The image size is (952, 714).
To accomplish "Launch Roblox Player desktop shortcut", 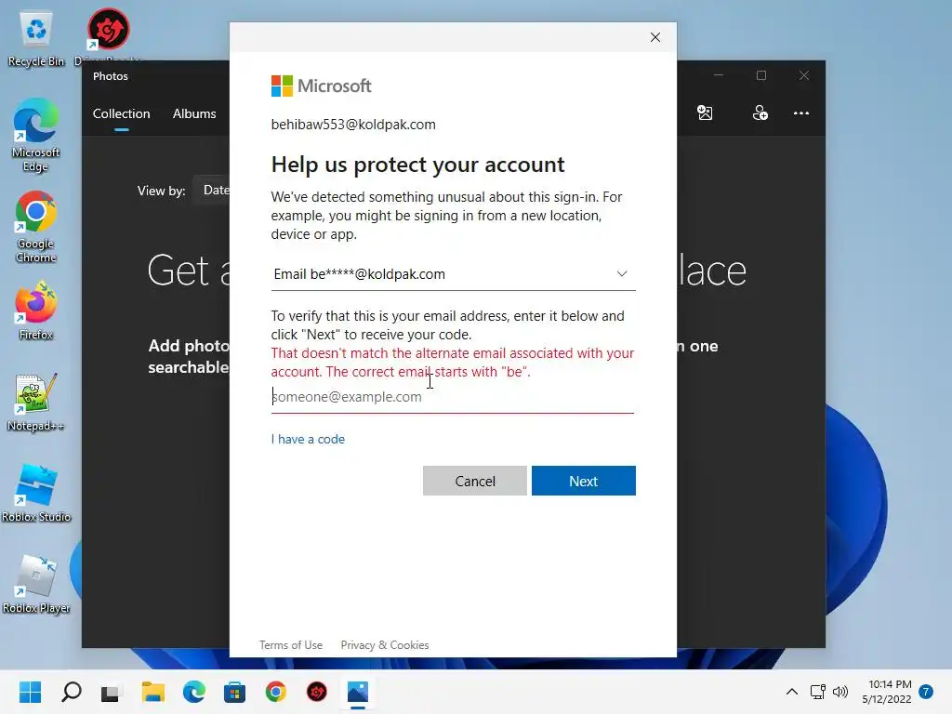I will (36, 584).
